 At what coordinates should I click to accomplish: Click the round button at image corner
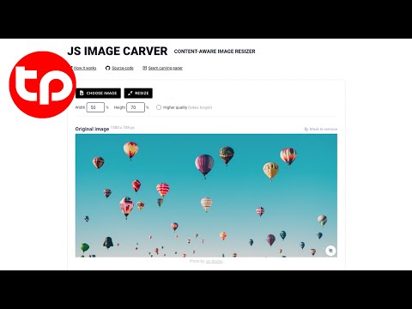point(330,251)
